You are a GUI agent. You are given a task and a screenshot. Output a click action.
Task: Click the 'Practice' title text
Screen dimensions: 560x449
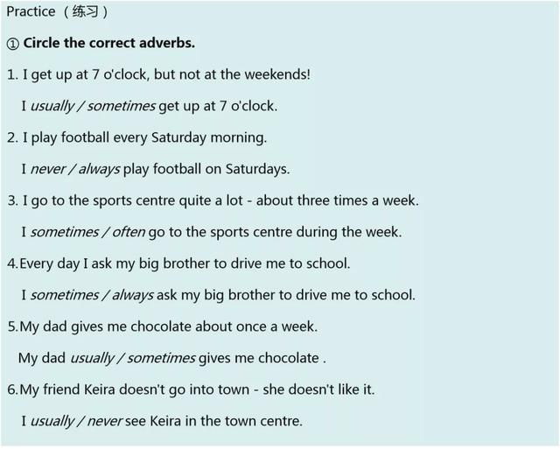point(31,11)
